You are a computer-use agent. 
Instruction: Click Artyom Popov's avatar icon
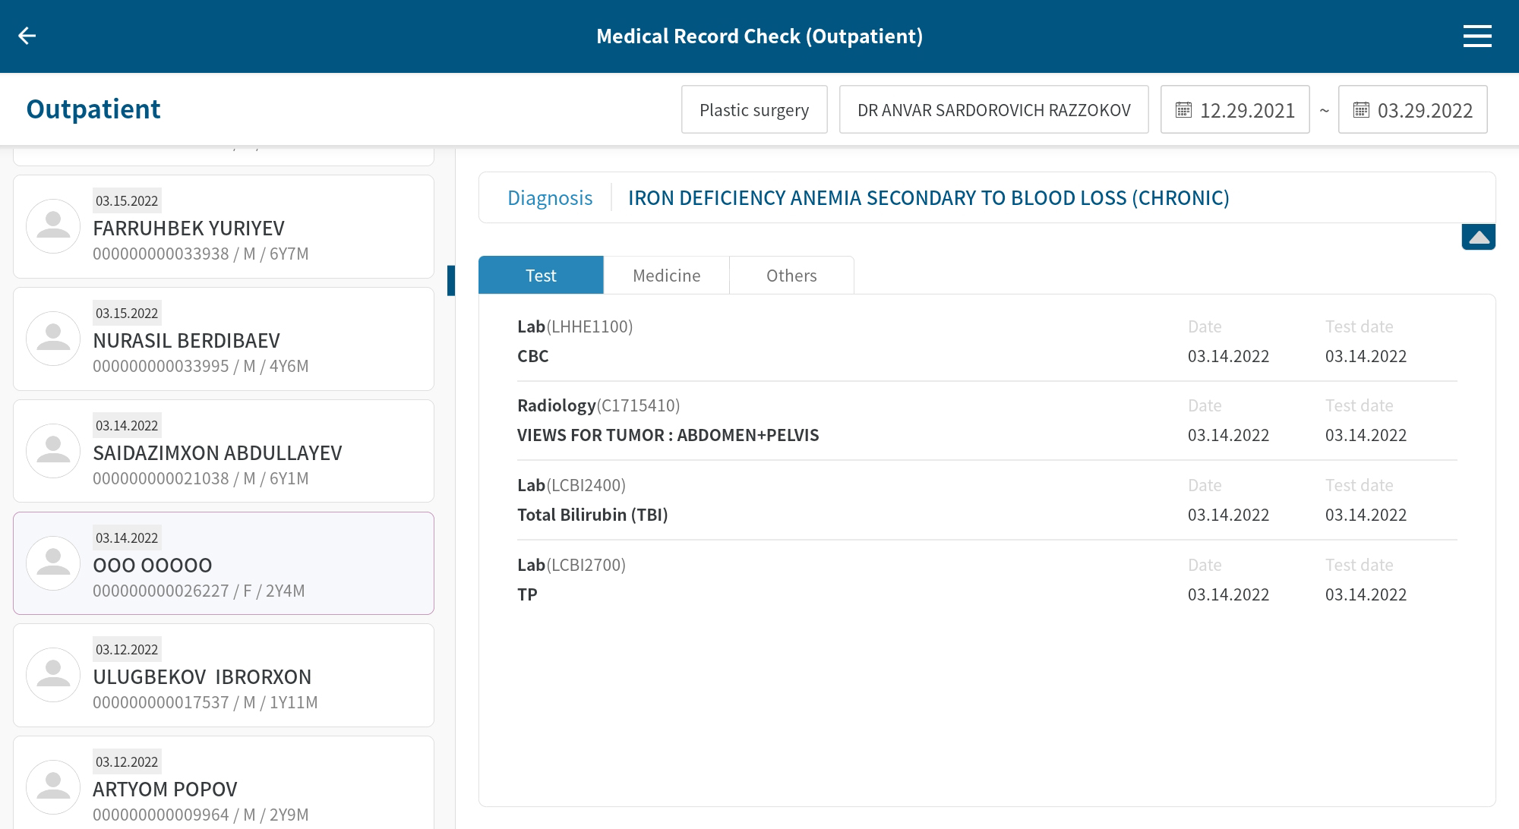coord(53,787)
